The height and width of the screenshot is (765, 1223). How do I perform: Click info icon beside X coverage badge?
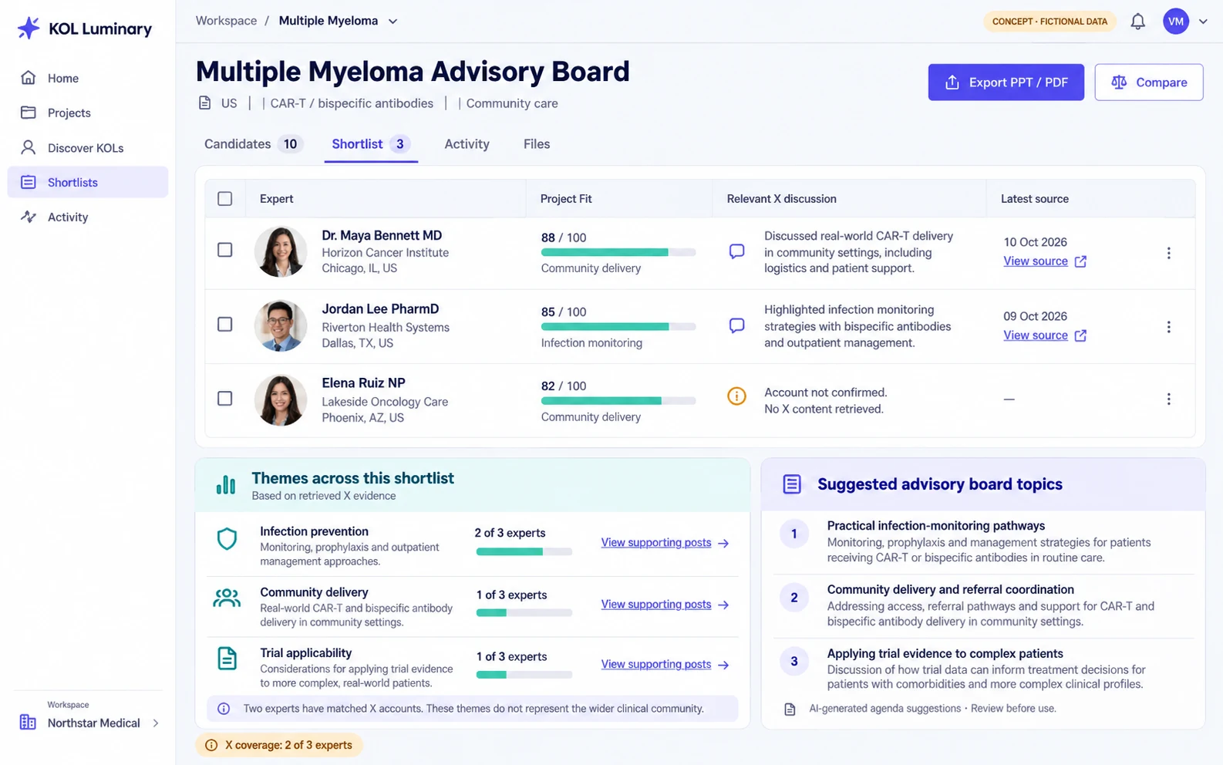pyautogui.click(x=211, y=745)
